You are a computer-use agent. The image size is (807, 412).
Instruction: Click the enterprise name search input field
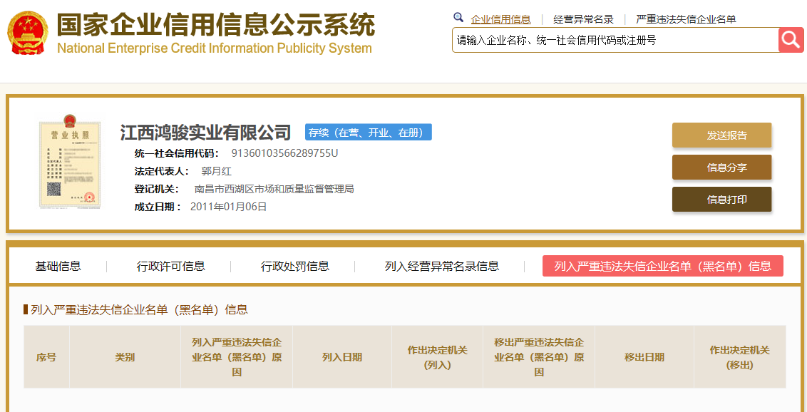click(x=615, y=40)
